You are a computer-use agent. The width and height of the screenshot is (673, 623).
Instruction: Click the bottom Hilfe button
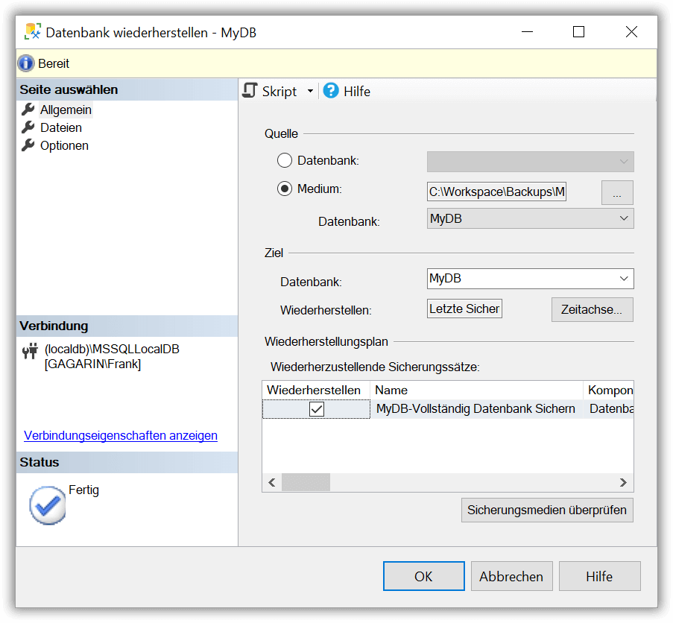click(x=600, y=576)
